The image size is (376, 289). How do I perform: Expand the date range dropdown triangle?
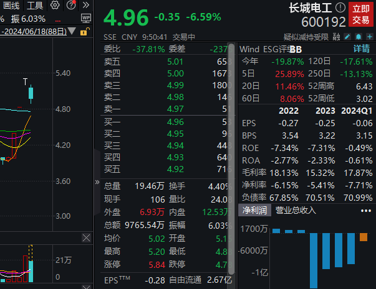[x=72, y=31]
